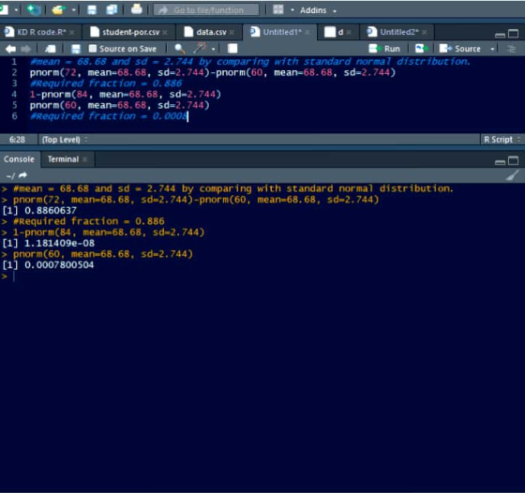This screenshot has width=525, height=493.
Task: Expand the Source options dropdown arrow
Action: (492, 49)
